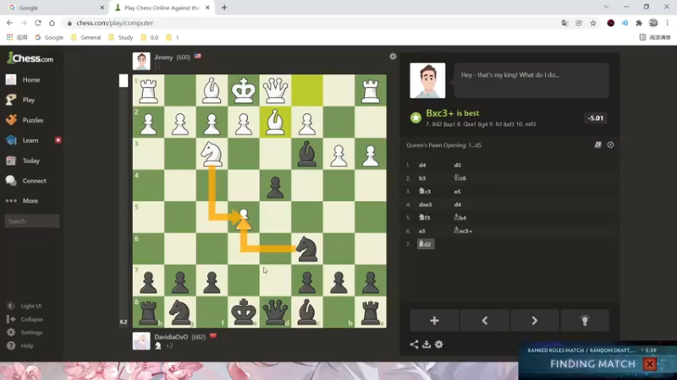Viewport: 677px width, 380px height.
Task: Click the share game icon
Action: pyautogui.click(x=414, y=345)
